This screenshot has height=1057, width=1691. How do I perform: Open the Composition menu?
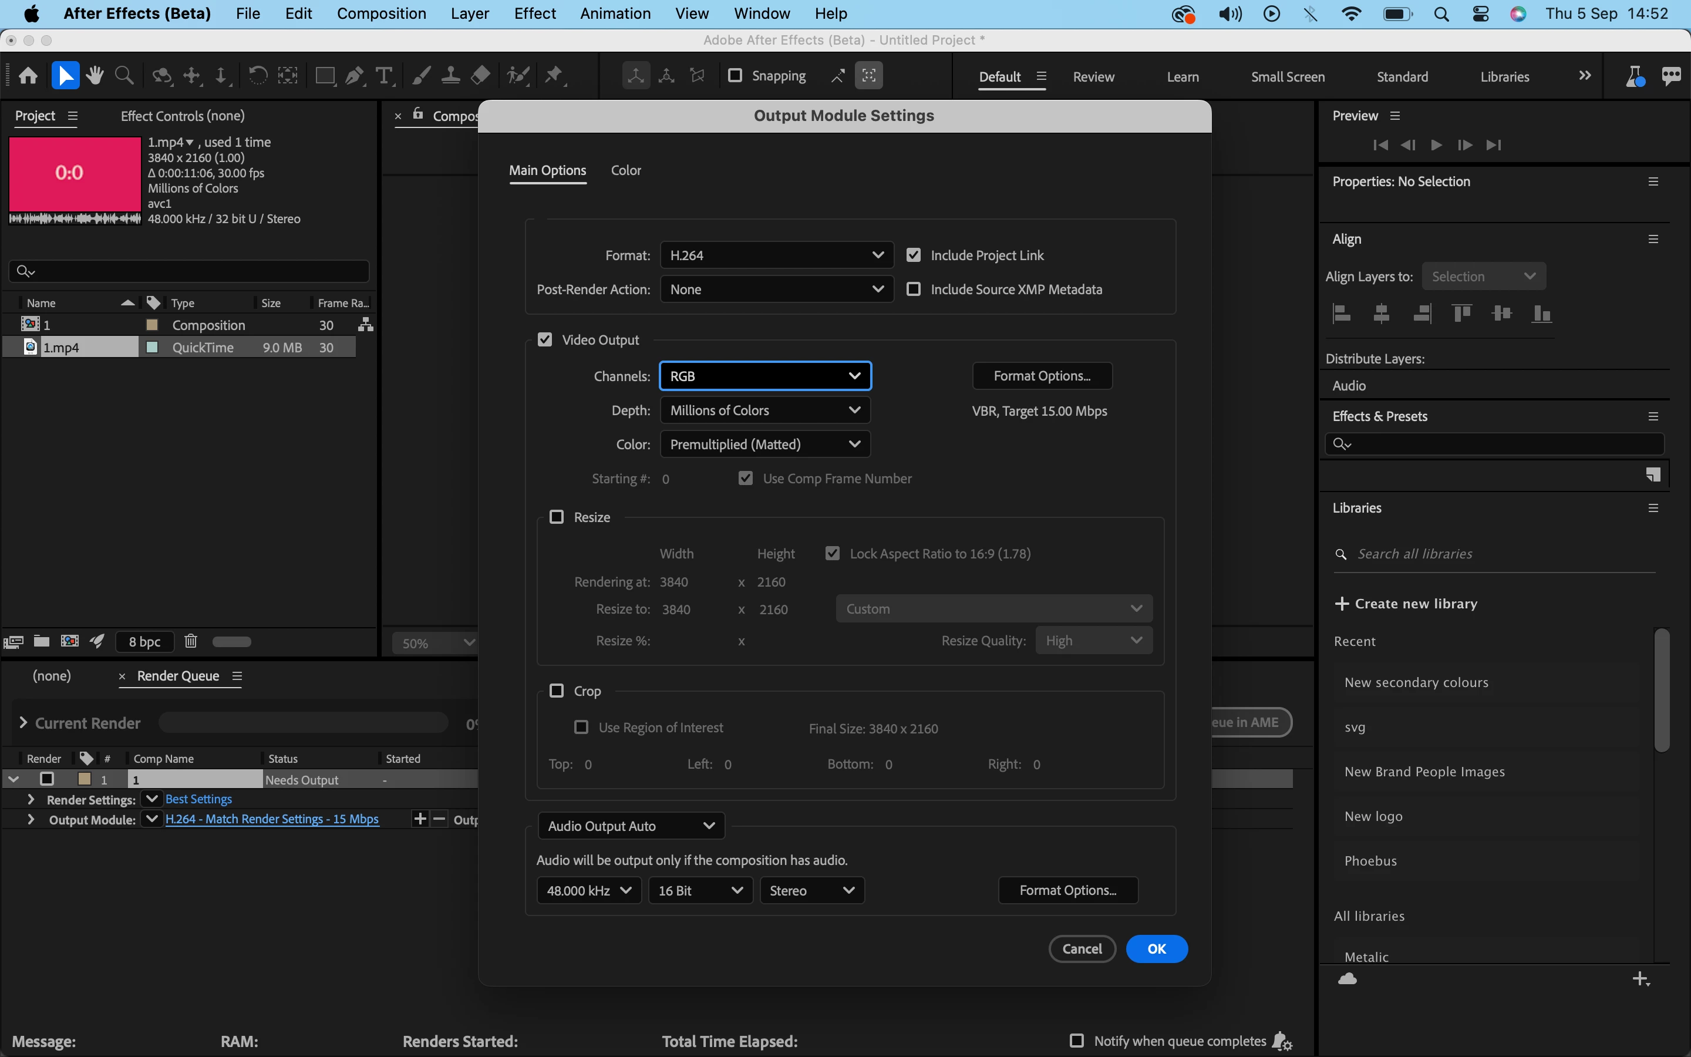coord(381,14)
